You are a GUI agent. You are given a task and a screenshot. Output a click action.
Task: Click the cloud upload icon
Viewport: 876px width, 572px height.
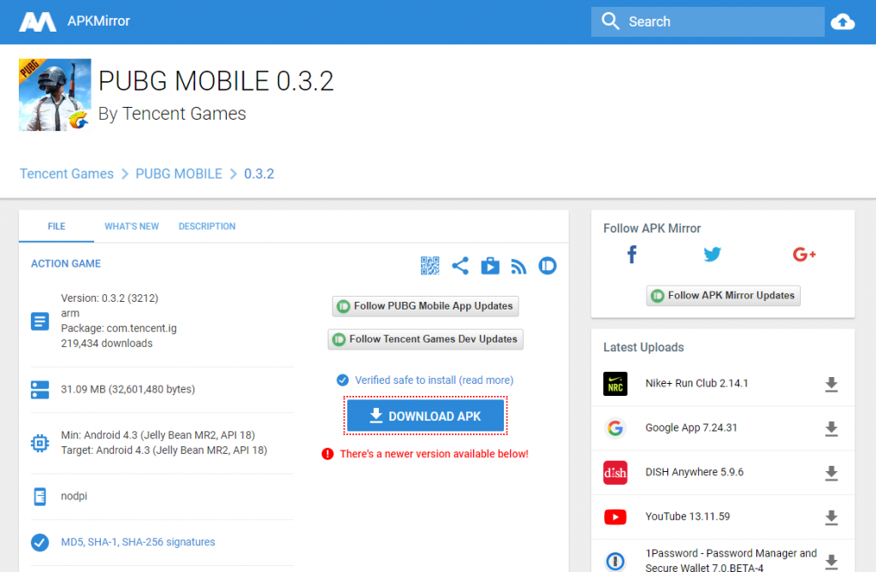click(843, 21)
